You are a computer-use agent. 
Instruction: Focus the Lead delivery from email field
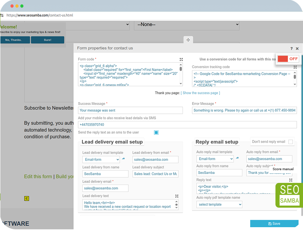(x=155, y=160)
